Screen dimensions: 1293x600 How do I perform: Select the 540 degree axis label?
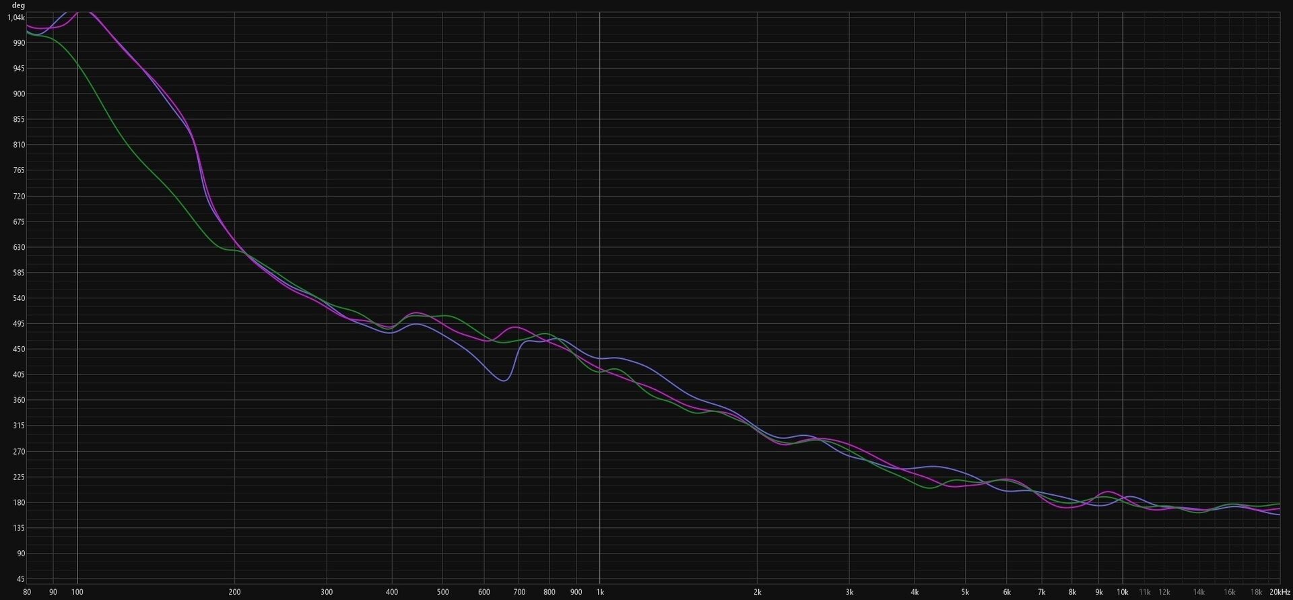19,298
